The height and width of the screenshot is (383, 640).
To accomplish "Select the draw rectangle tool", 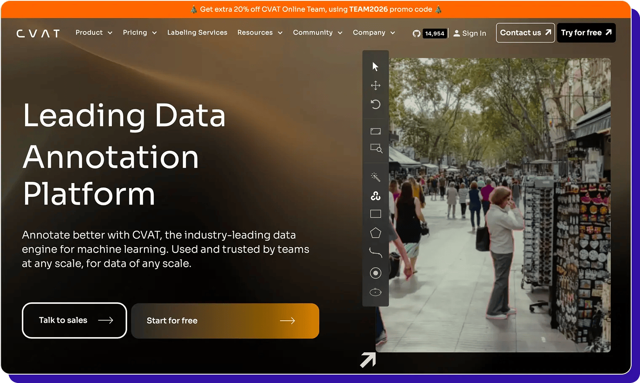I will click(376, 214).
